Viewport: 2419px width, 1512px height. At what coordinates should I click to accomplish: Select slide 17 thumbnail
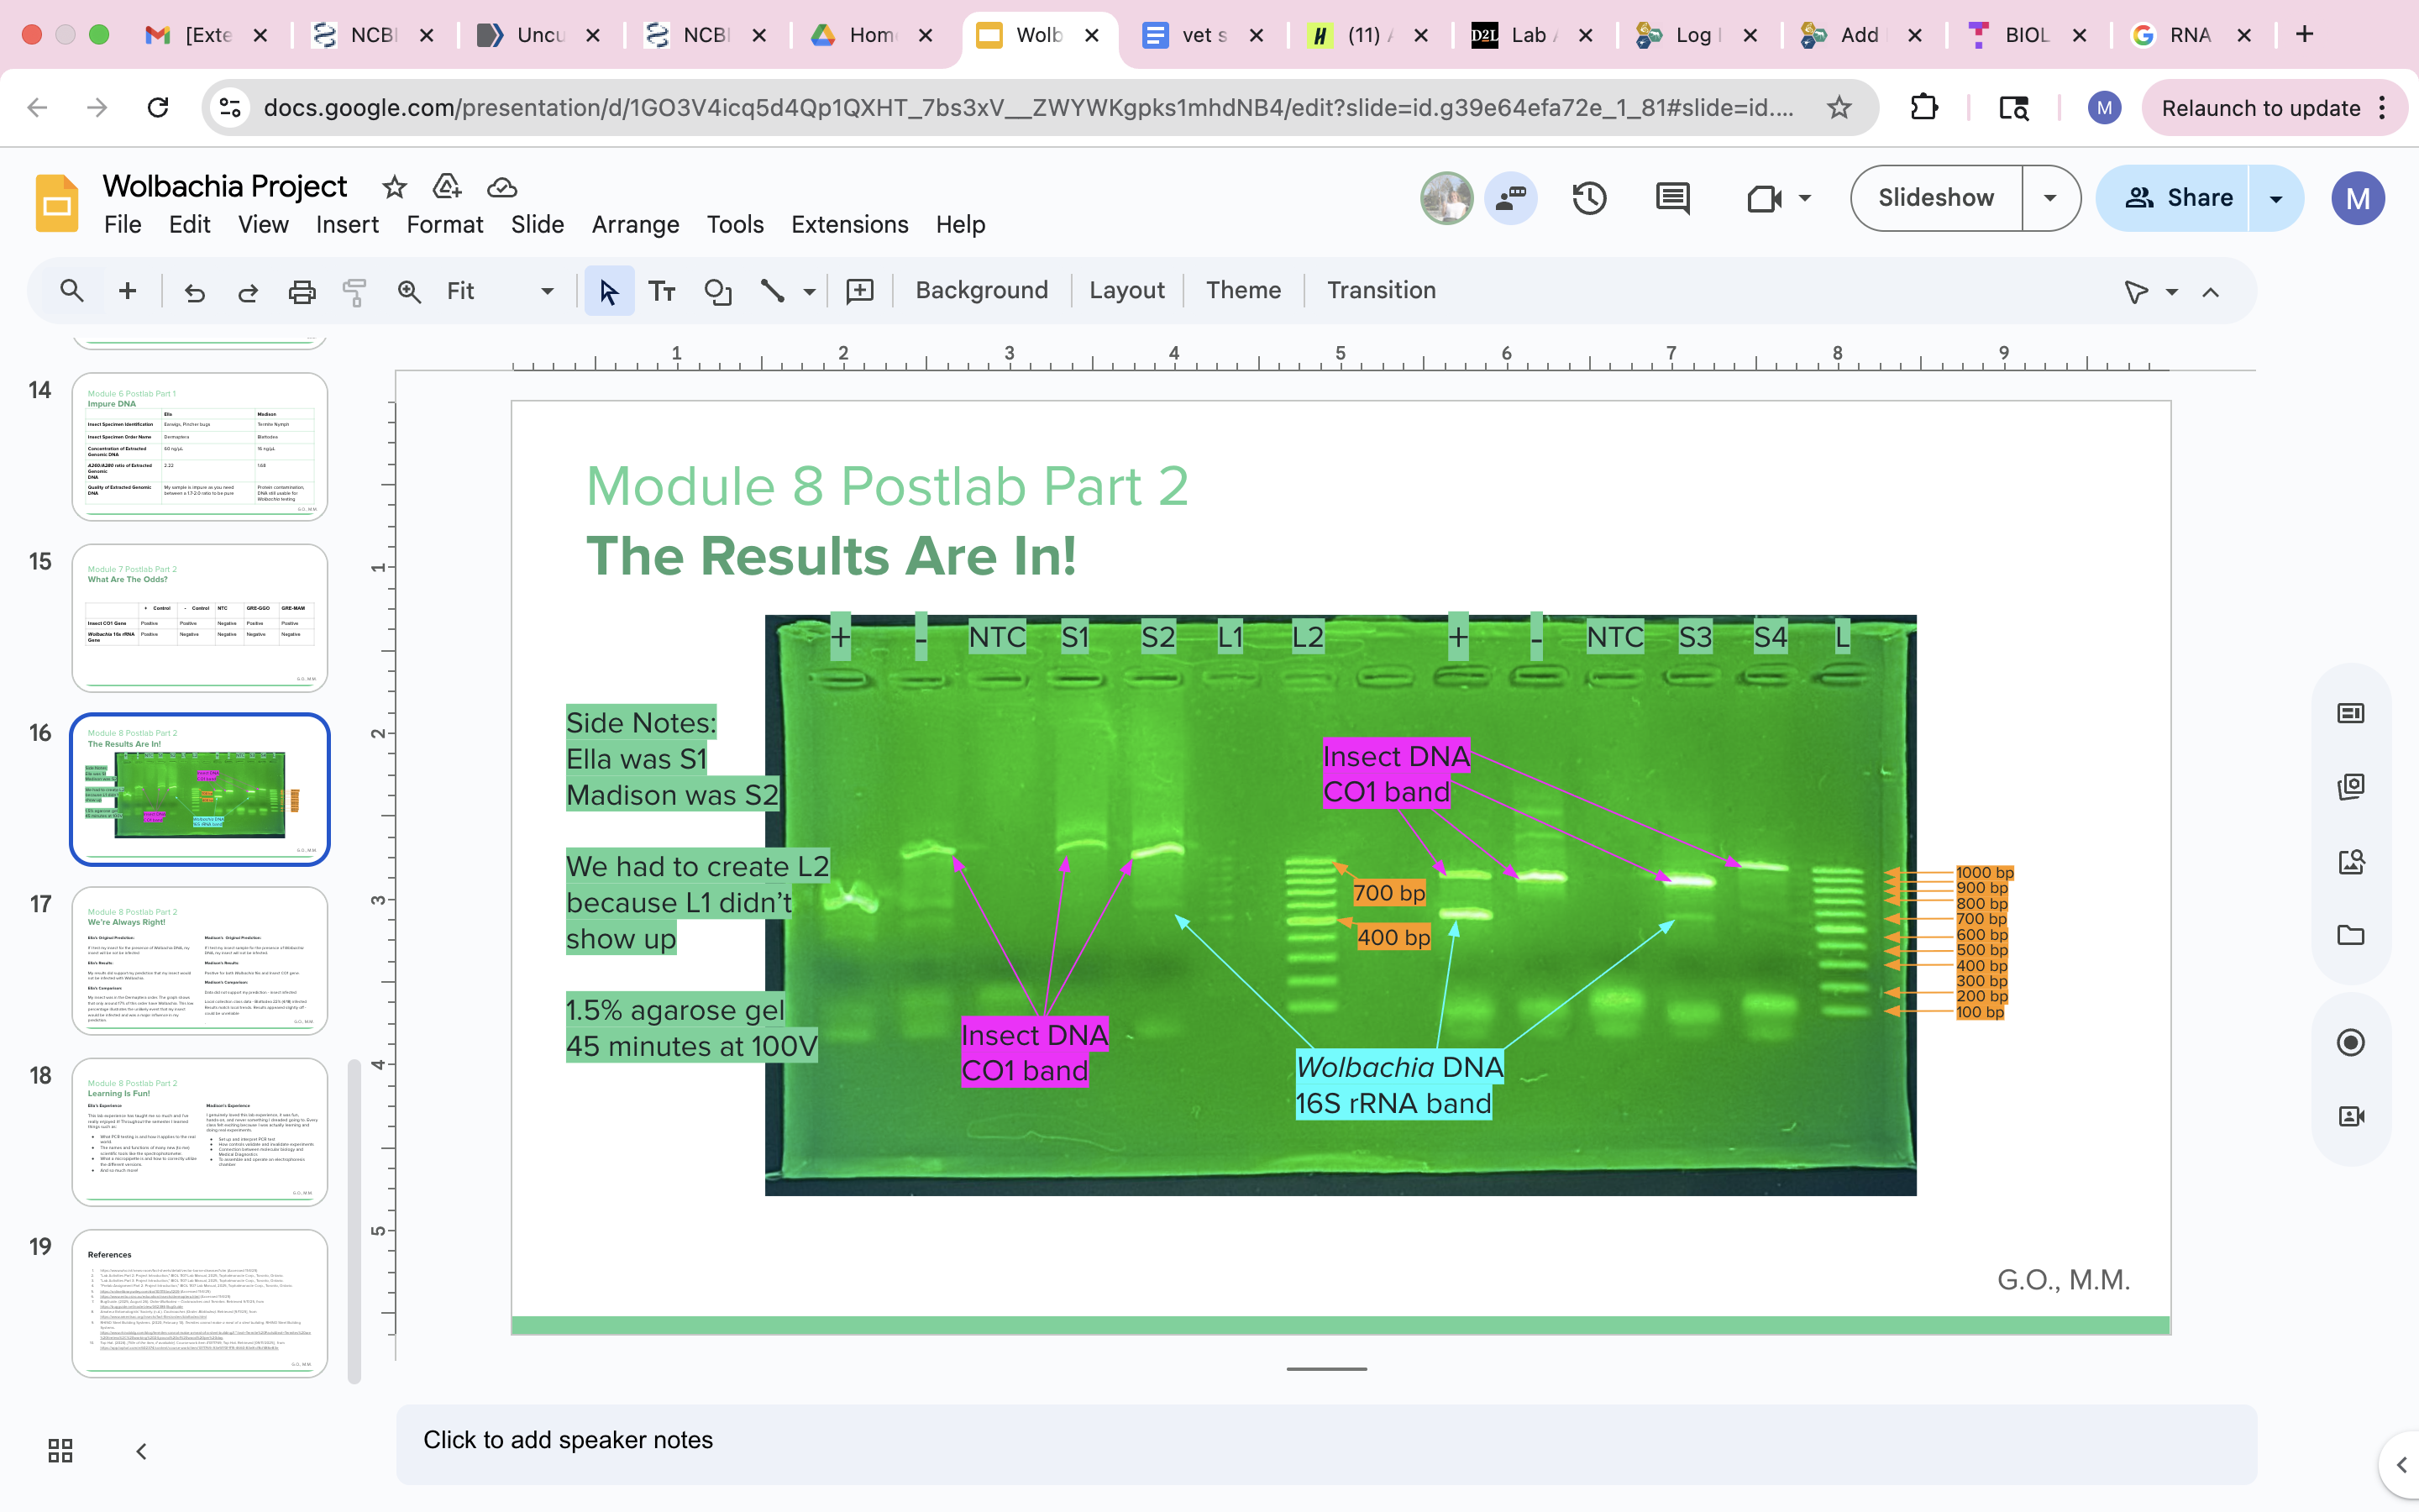[200, 960]
